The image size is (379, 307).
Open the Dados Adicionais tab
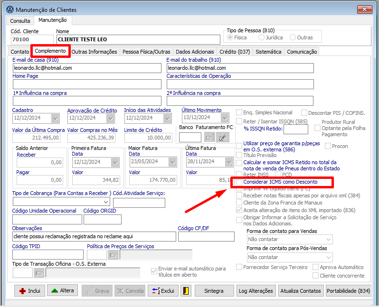click(195, 52)
